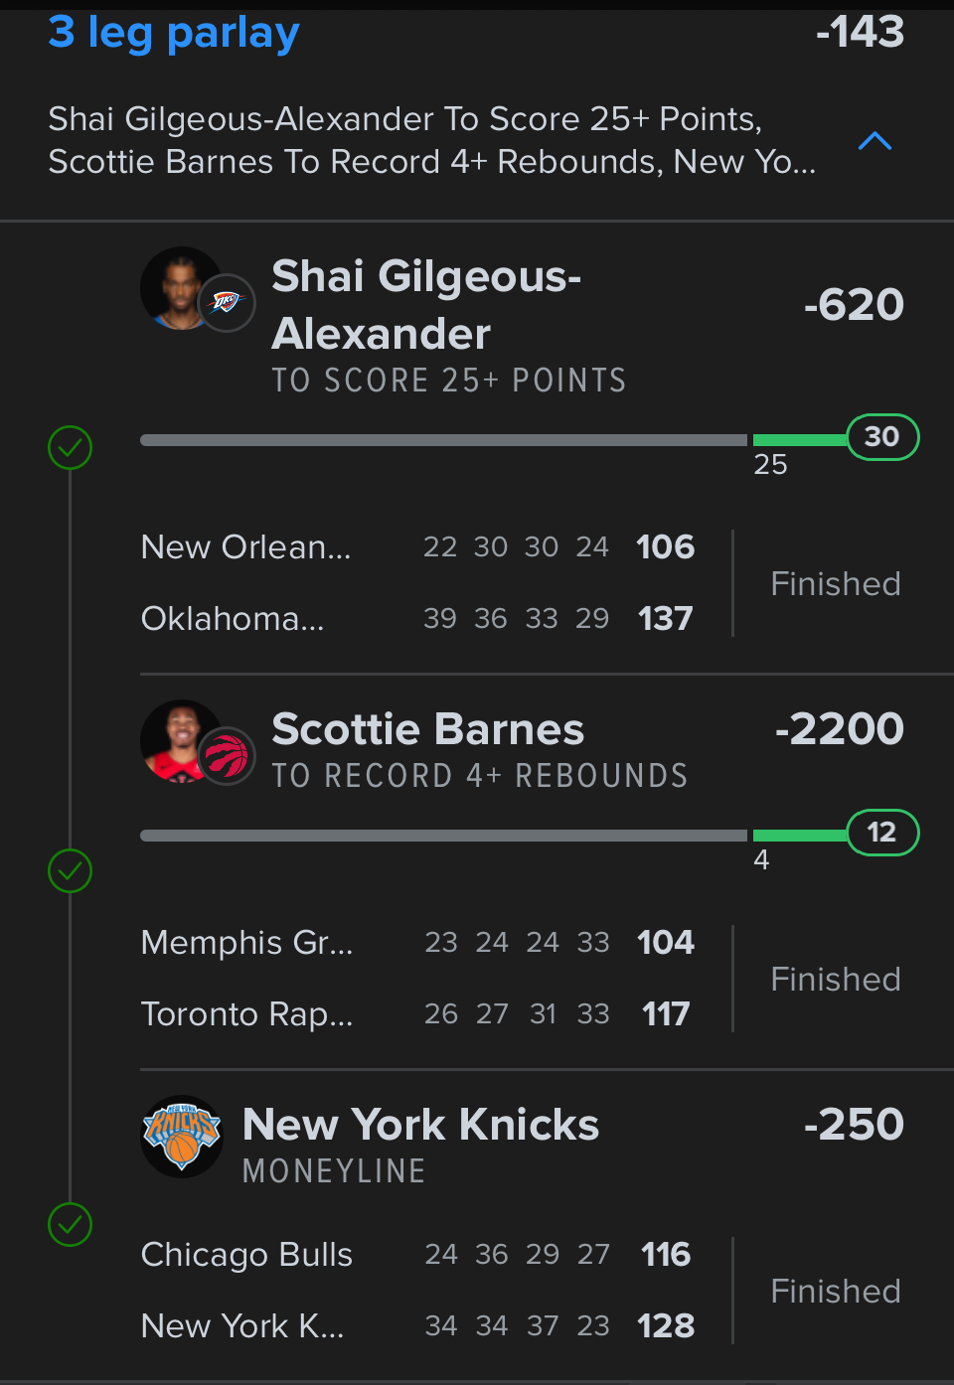This screenshot has width=954, height=1385.
Task: Click the 12 rebounds progress bar marker
Action: [x=882, y=833]
